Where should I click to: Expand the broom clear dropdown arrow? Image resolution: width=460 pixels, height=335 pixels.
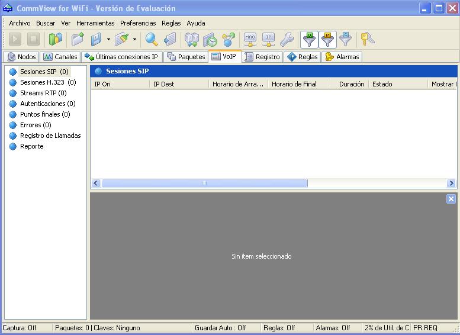click(134, 39)
